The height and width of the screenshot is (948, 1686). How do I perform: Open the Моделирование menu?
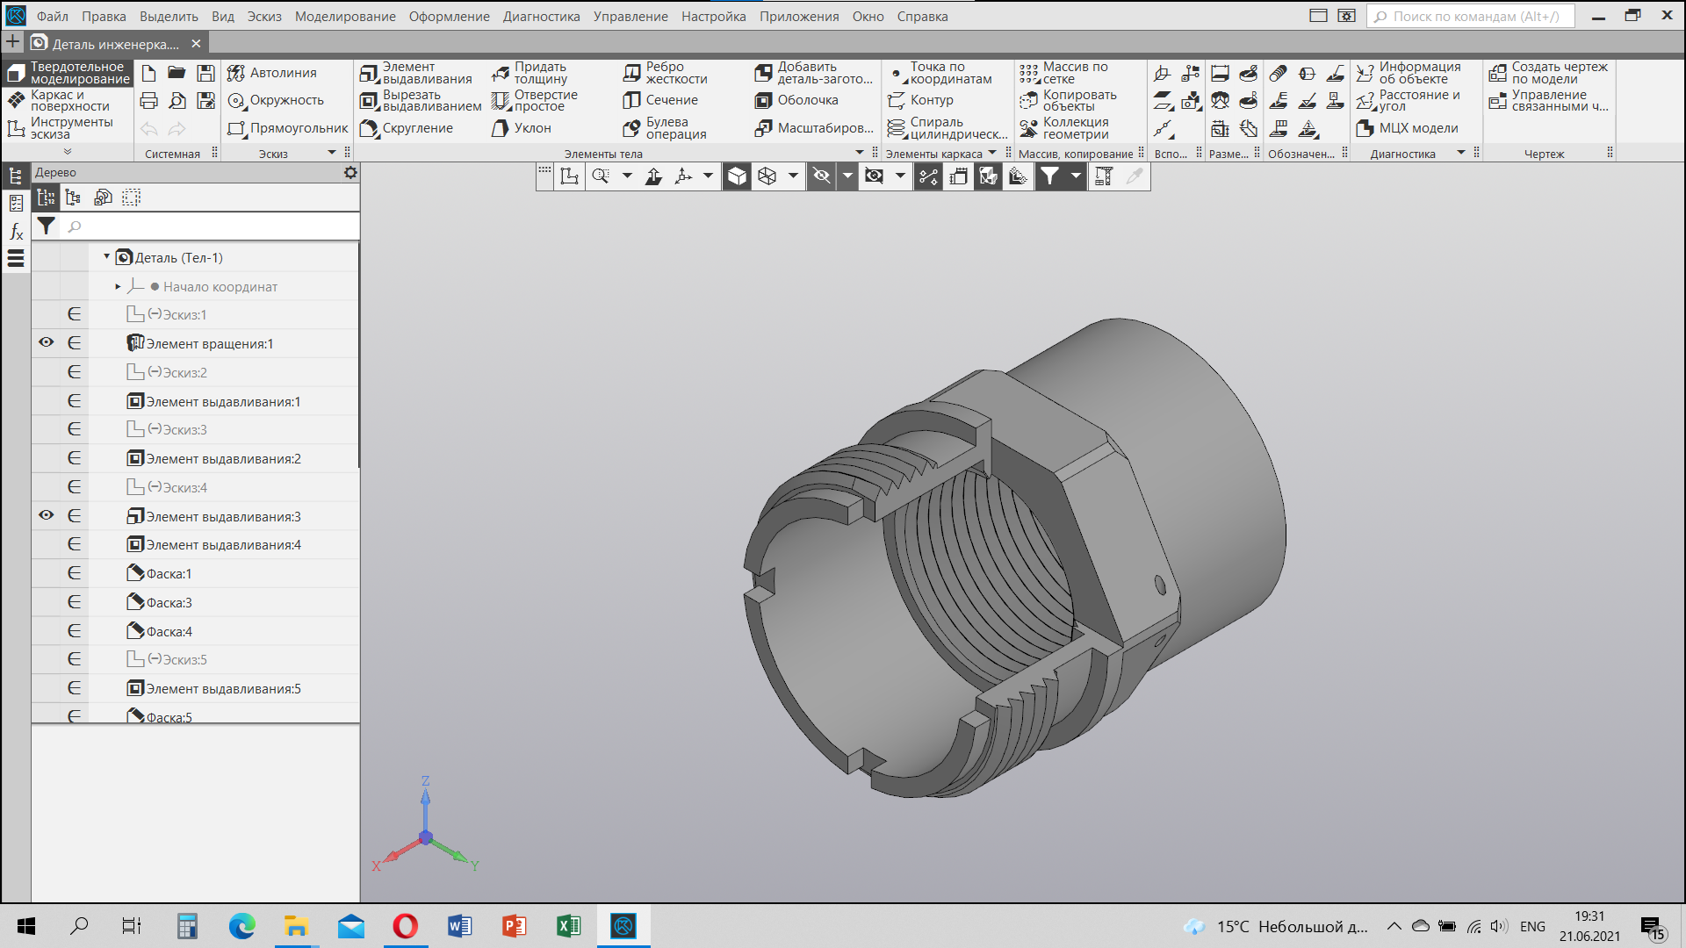point(345,17)
